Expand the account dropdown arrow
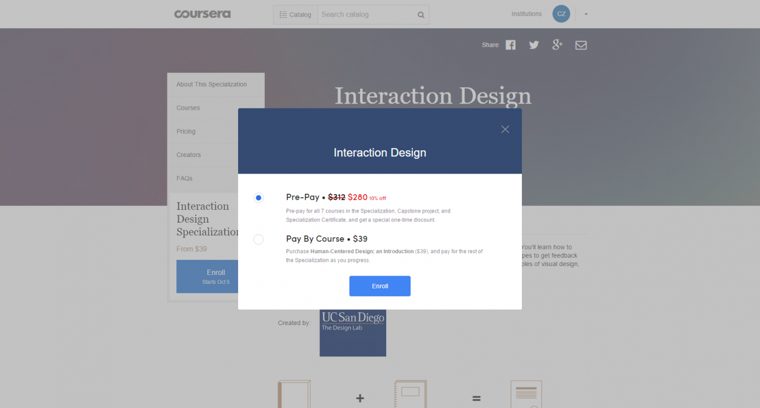This screenshot has width=760, height=408. tap(586, 14)
